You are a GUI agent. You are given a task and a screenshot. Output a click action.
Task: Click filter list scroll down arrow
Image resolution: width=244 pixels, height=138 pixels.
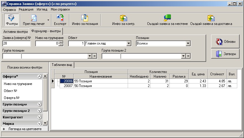(45, 123)
